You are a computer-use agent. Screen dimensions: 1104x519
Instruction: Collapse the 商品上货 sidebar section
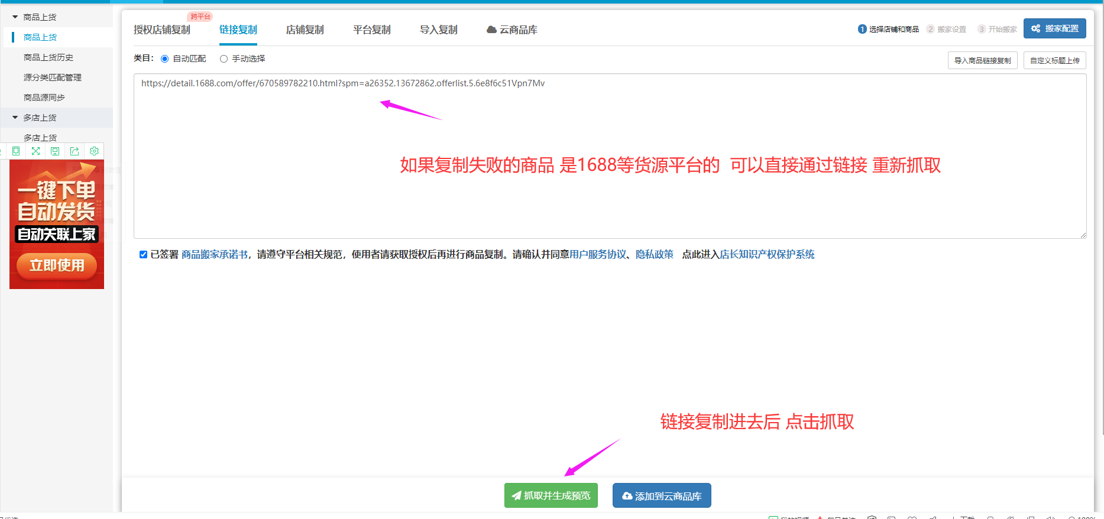(15, 17)
